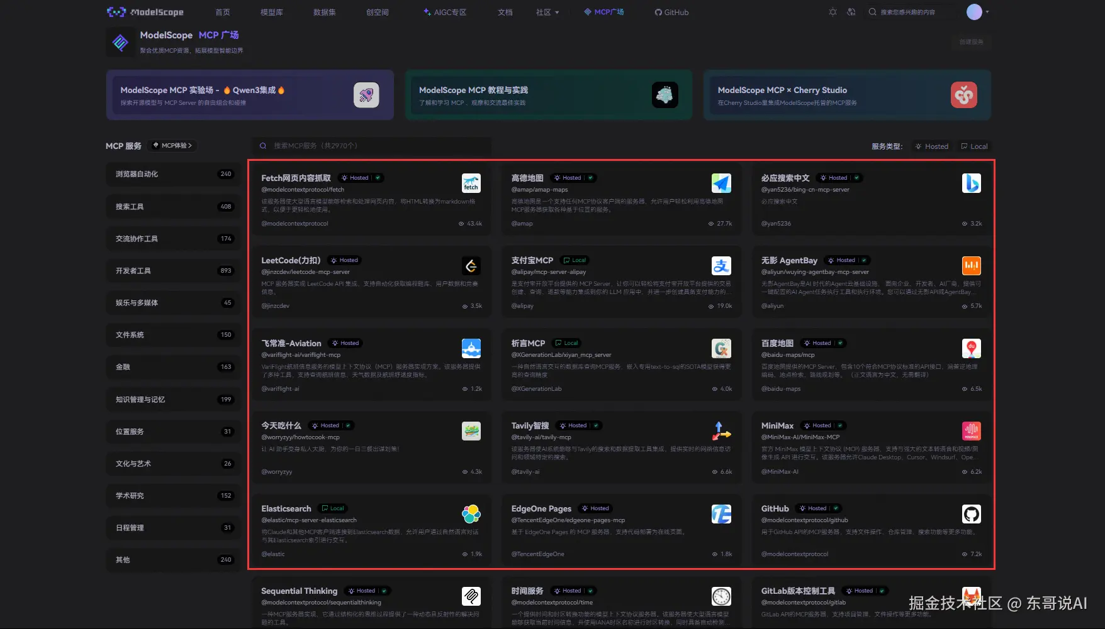
Task: Click the 教程与实践 banner icon
Action: click(665, 95)
